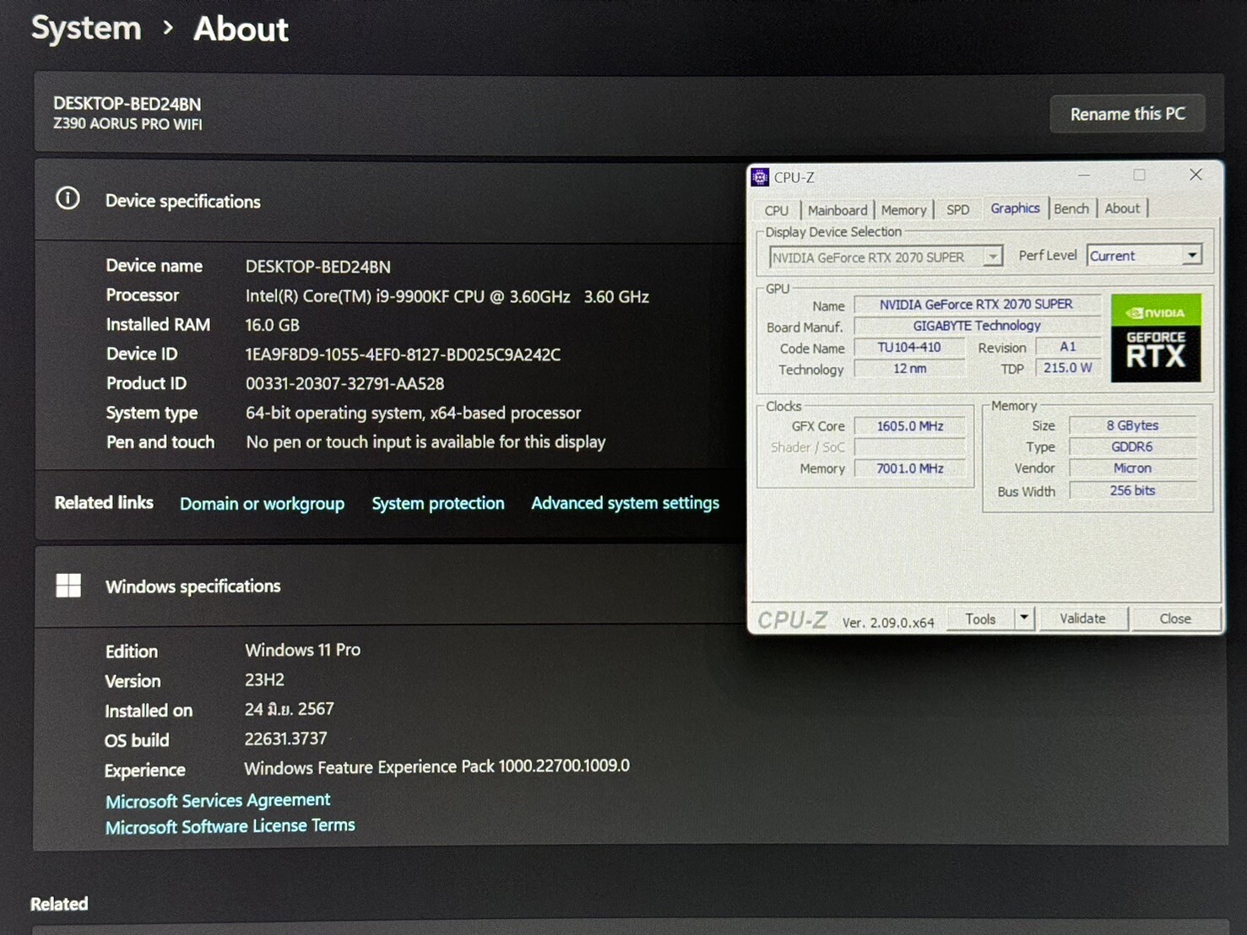Click the Close button in CPU-Z

tap(1174, 619)
